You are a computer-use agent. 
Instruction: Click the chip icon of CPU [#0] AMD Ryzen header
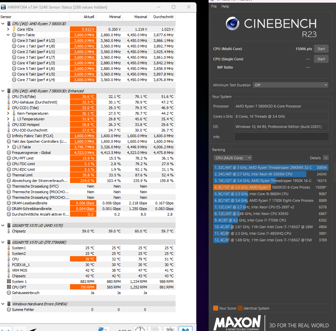tap(9, 23)
